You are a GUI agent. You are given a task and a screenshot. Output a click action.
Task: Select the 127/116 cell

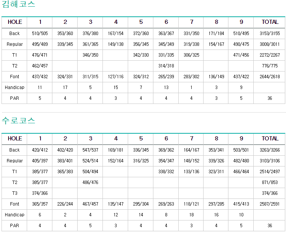[116, 77]
